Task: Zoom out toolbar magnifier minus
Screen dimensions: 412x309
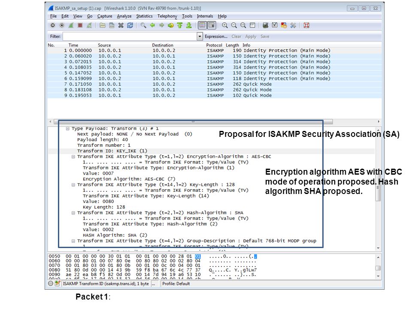Action: pos(234,25)
